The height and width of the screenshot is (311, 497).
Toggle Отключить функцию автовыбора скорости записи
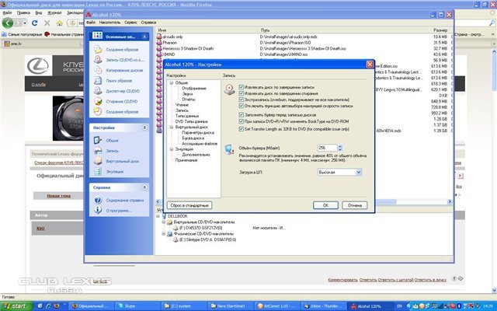point(242,106)
